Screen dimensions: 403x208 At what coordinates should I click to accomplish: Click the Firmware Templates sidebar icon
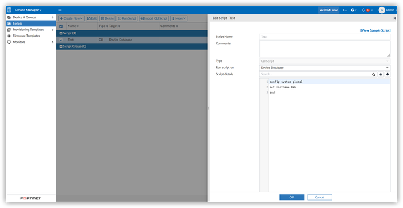coord(10,36)
